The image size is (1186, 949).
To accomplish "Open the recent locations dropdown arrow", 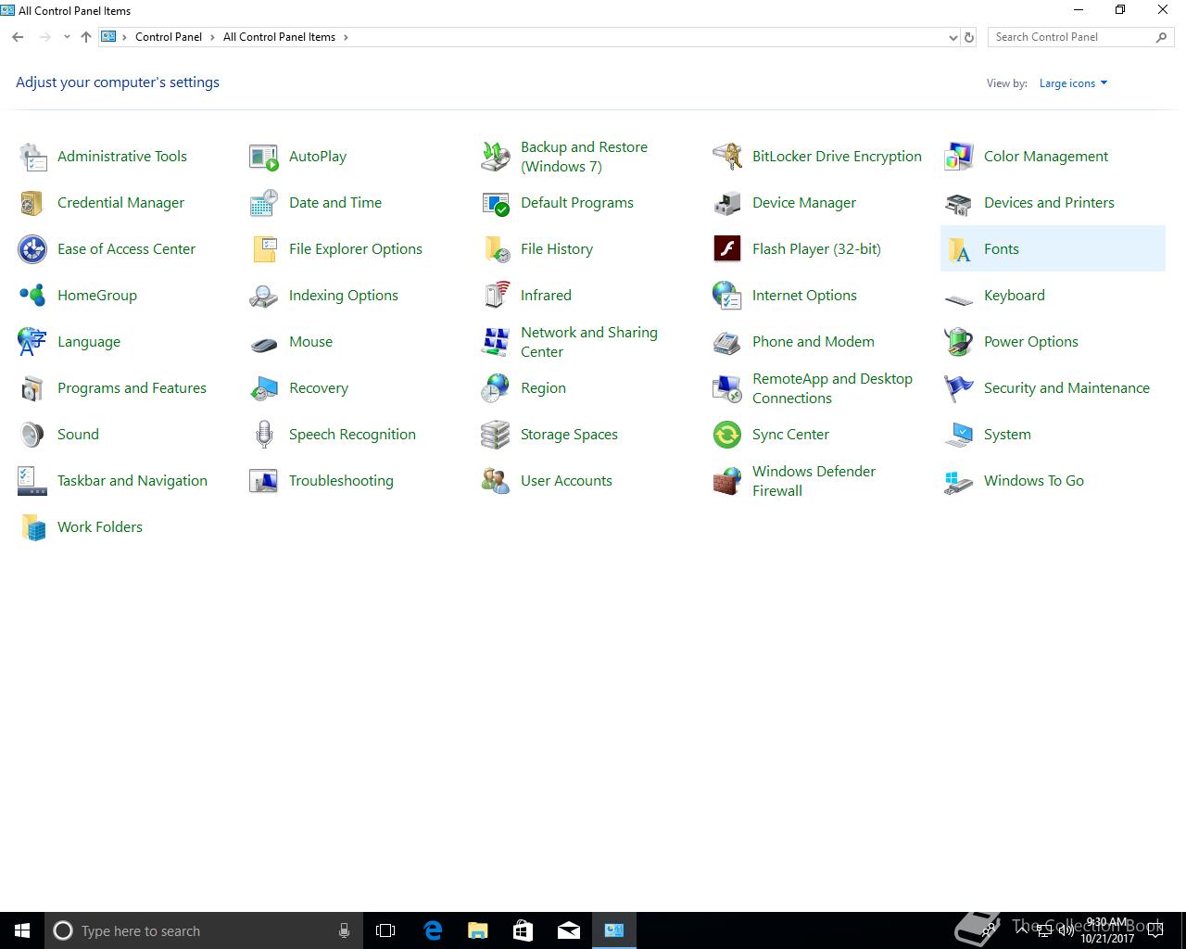I will tap(67, 37).
